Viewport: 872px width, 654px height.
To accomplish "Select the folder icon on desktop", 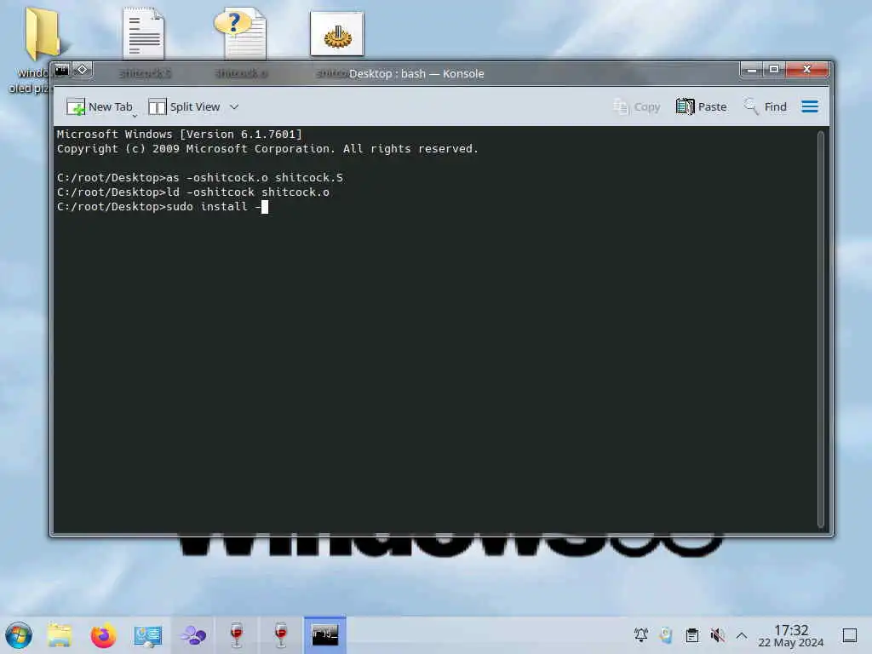I will click(x=43, y=33).
